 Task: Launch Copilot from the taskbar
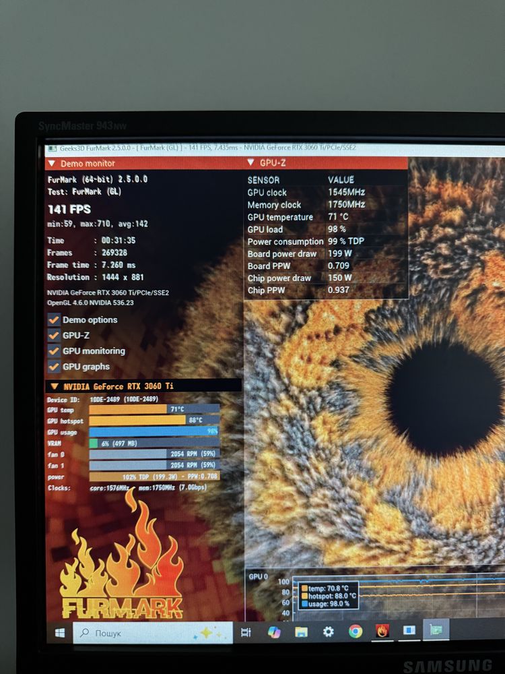(x=273, y=632)
